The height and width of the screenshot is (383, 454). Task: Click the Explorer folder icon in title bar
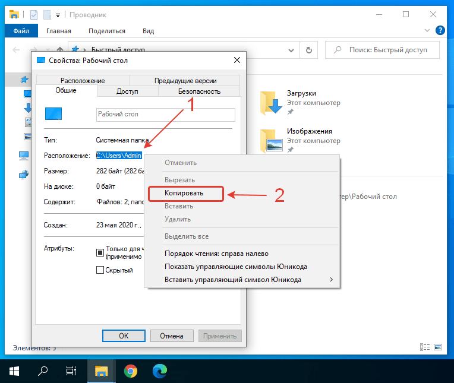(x=14, y=14)
